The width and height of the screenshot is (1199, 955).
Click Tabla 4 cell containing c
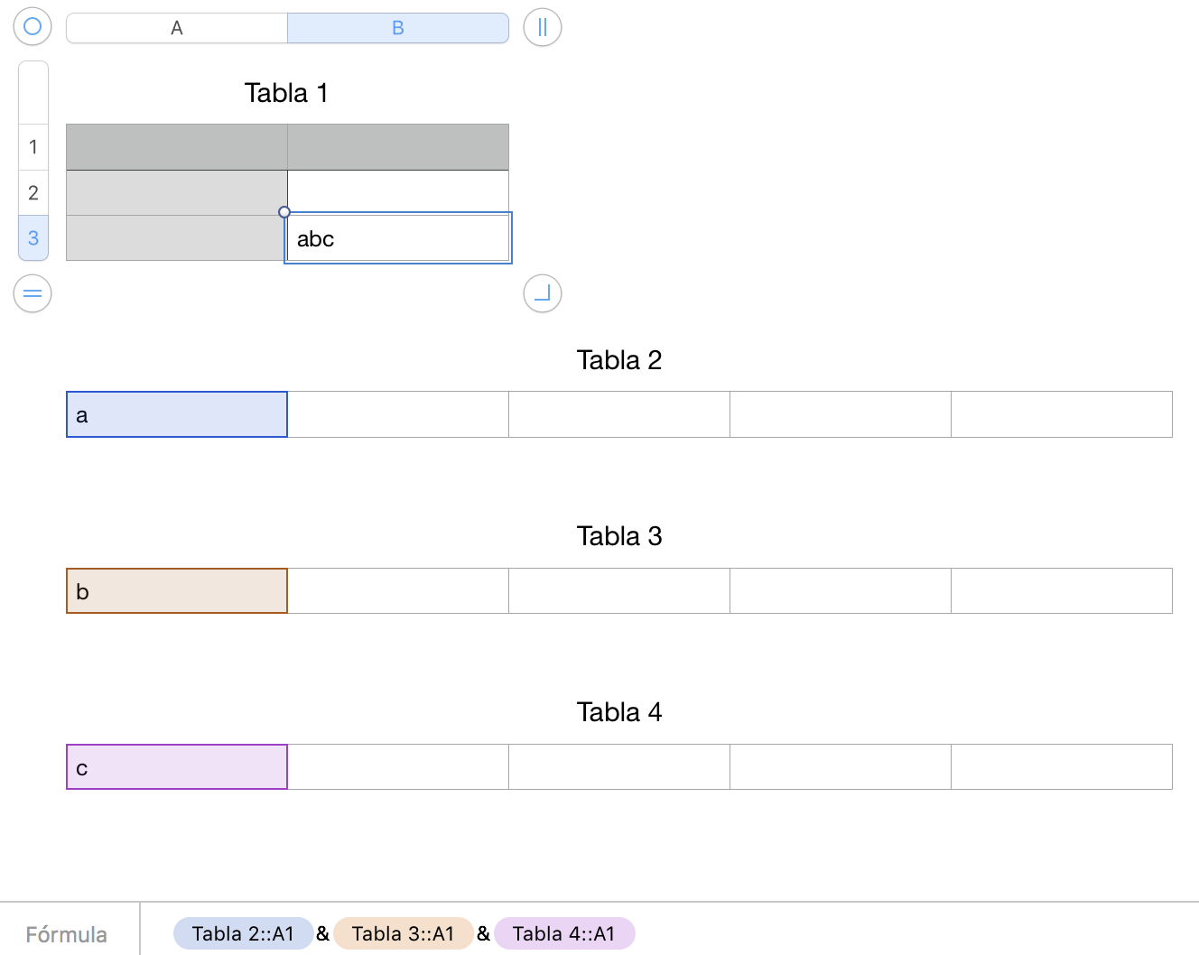coord(177,767)
